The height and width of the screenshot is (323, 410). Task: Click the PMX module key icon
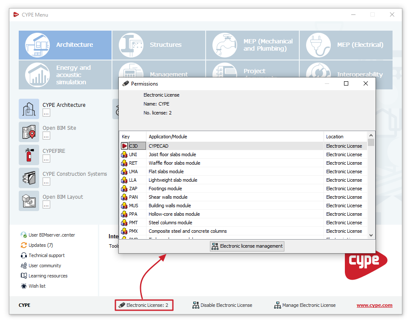124,231
